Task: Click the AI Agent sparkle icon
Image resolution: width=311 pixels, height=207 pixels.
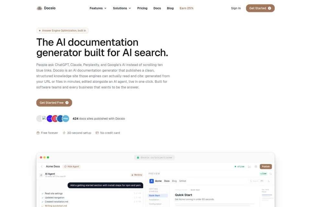Action: [x=41, y=175]
